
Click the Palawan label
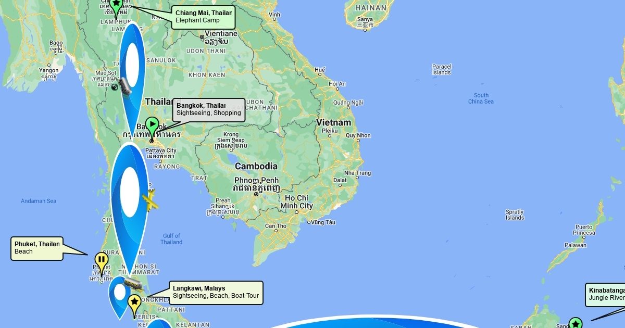point(575,245)
